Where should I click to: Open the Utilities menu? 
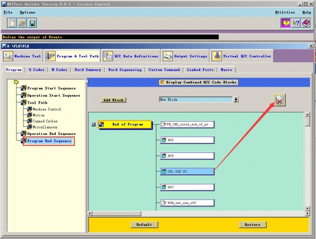click(285, 13)
